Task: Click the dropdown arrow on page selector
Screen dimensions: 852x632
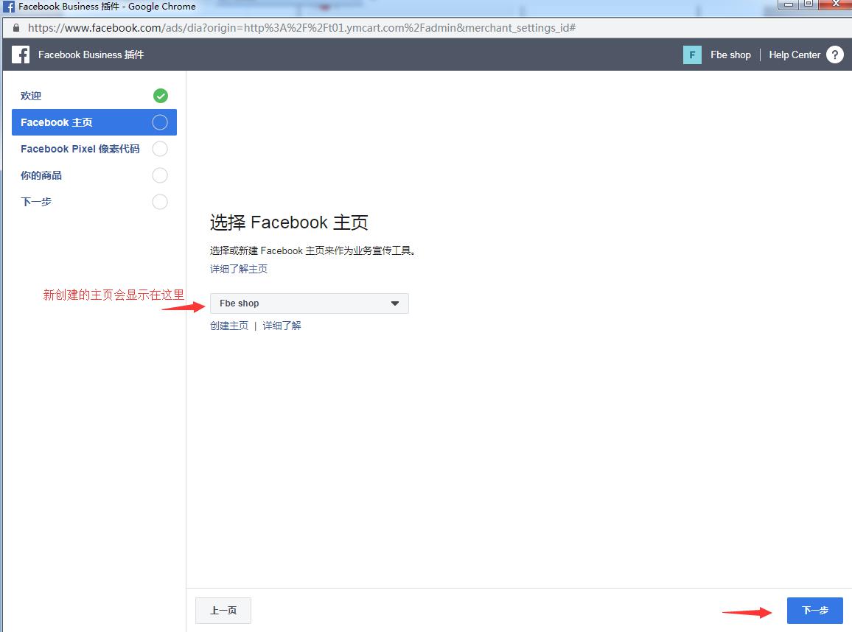Action: coord(395,303)
